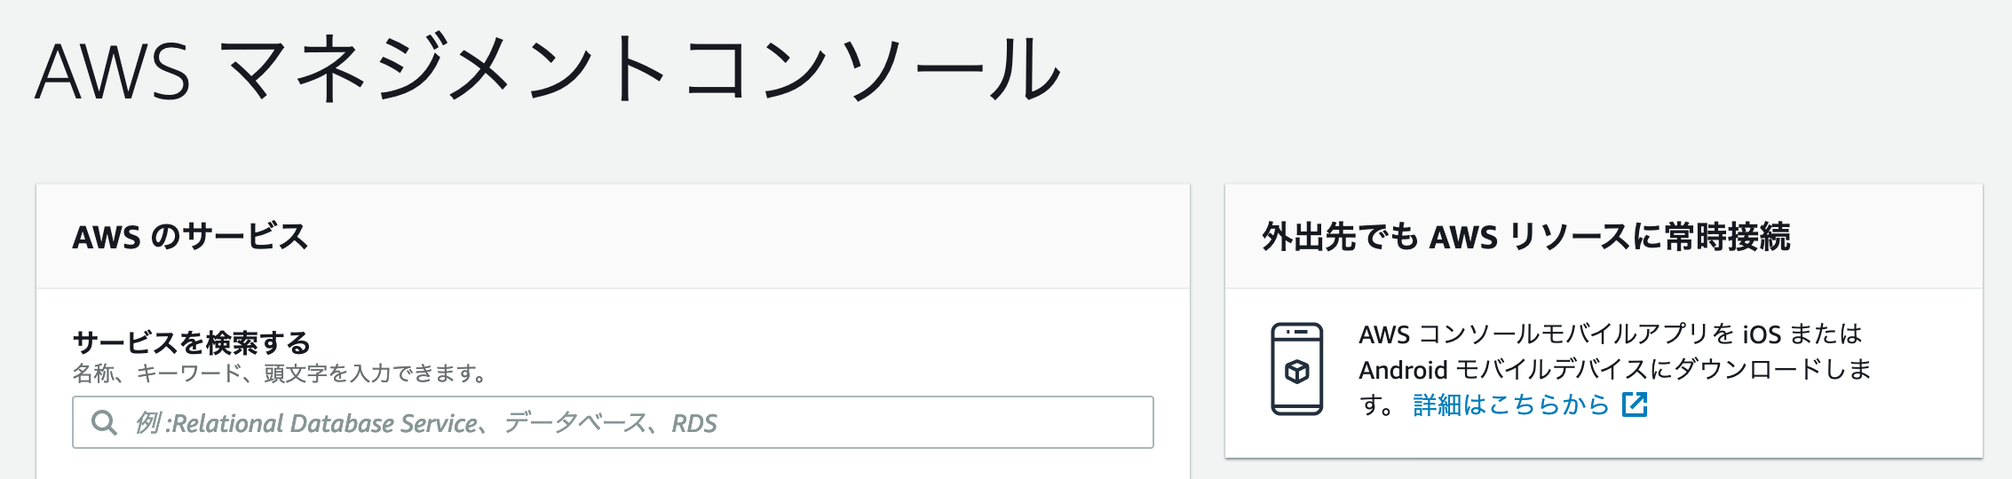Screen dimensions: 2012x479
Task: Open the 詳細はこちらから link
Action: point(1510,404)
